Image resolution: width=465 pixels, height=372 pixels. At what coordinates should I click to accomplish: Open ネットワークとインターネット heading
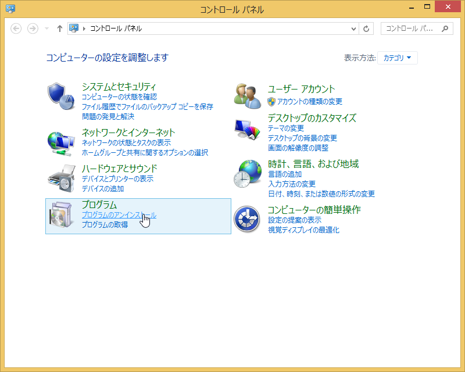128,133
